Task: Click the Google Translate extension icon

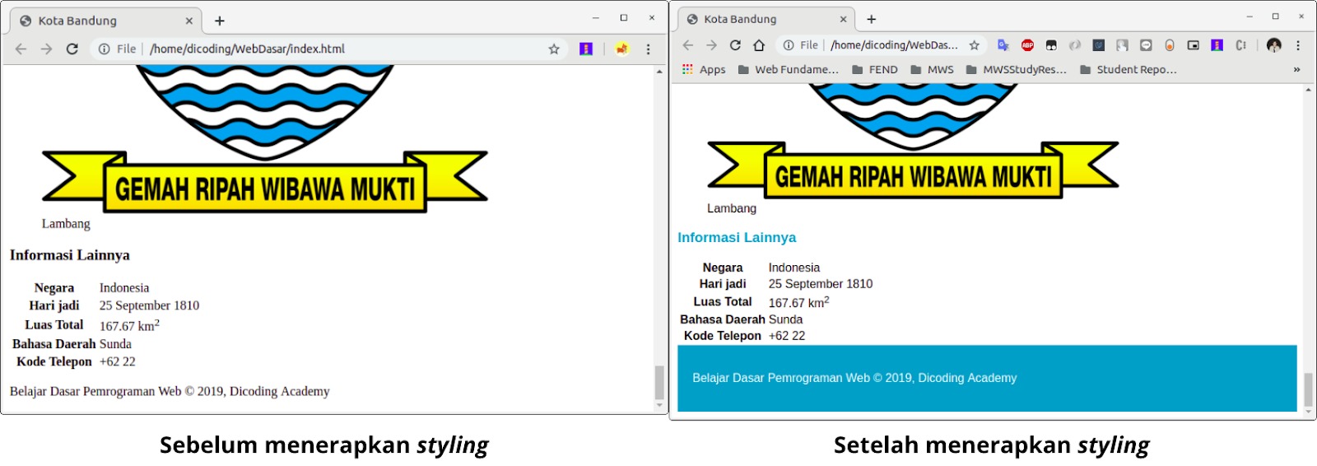Action: (x=1003, y=45)
